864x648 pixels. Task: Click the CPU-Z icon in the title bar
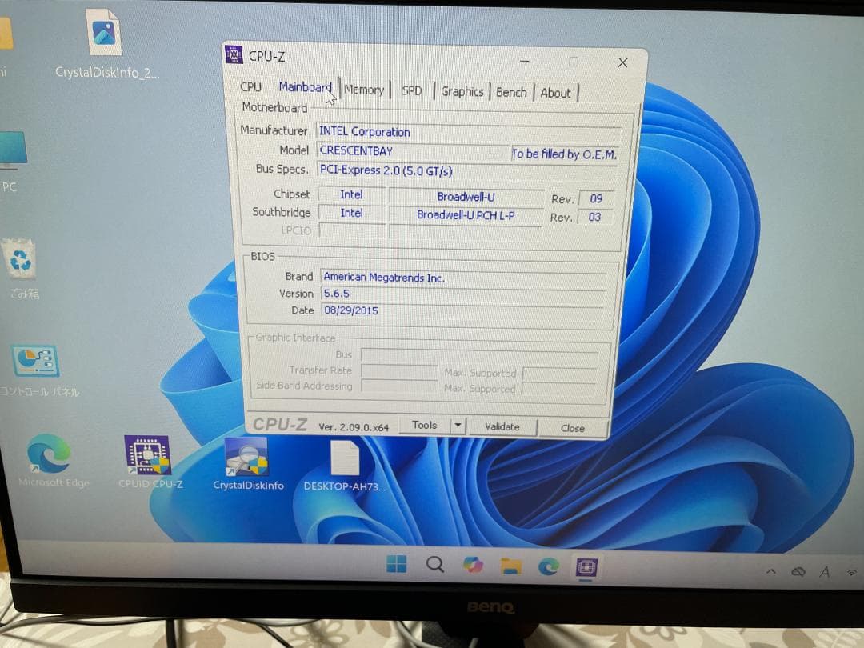(234, 55)
